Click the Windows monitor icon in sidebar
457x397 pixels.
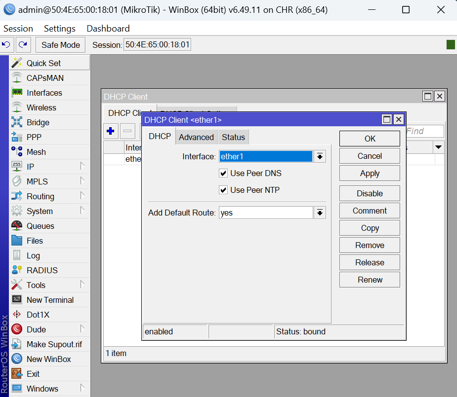click(17, 388)
